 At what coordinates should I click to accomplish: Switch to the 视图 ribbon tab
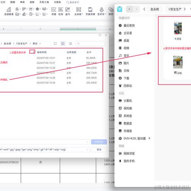pos(32,2)
